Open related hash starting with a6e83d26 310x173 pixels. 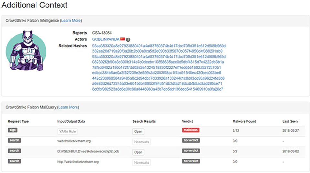click(x=157, y=84)
